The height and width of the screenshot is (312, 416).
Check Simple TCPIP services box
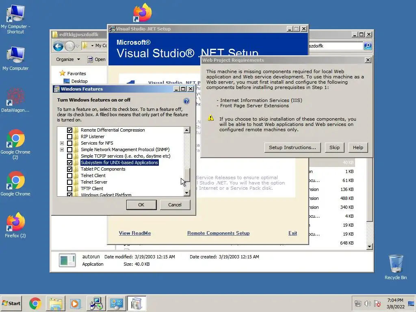pos(69,156)
